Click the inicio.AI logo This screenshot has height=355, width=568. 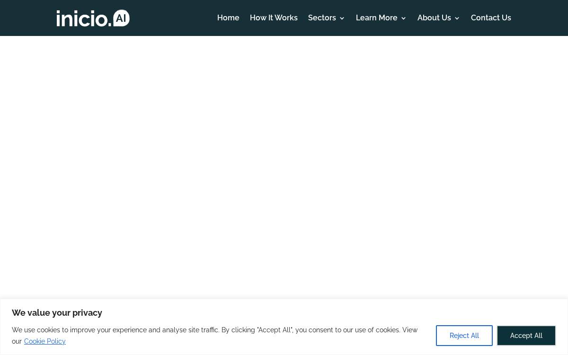(93, 18)
